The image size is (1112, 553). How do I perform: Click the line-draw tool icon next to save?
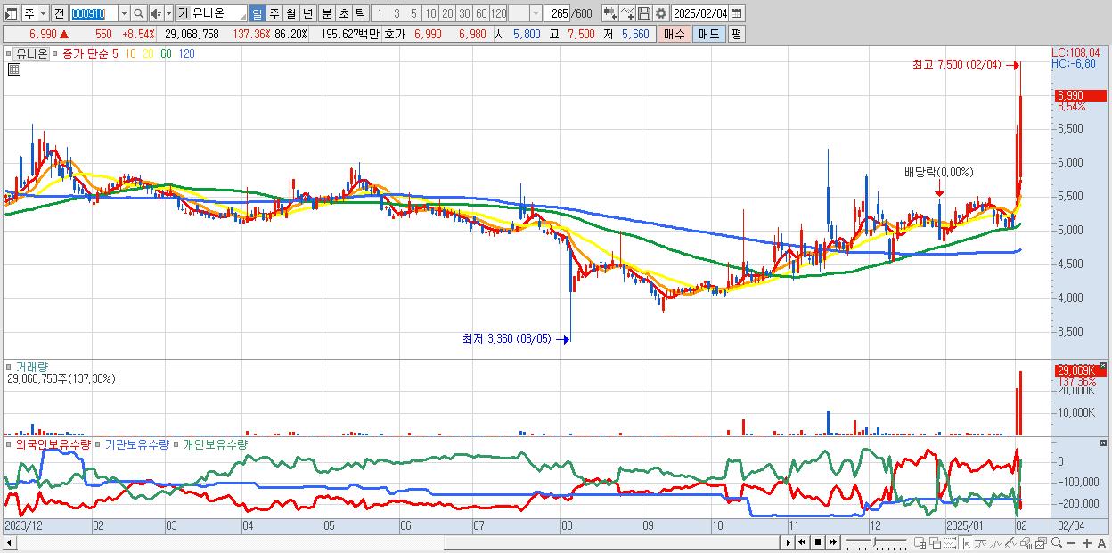tap(626, 13)
